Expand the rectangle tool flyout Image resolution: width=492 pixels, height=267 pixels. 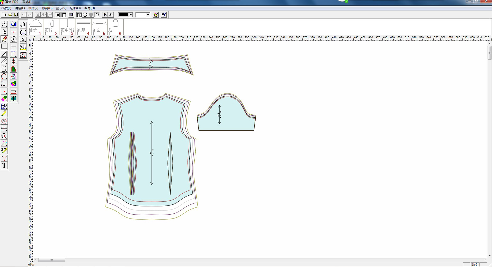point(4,47)
